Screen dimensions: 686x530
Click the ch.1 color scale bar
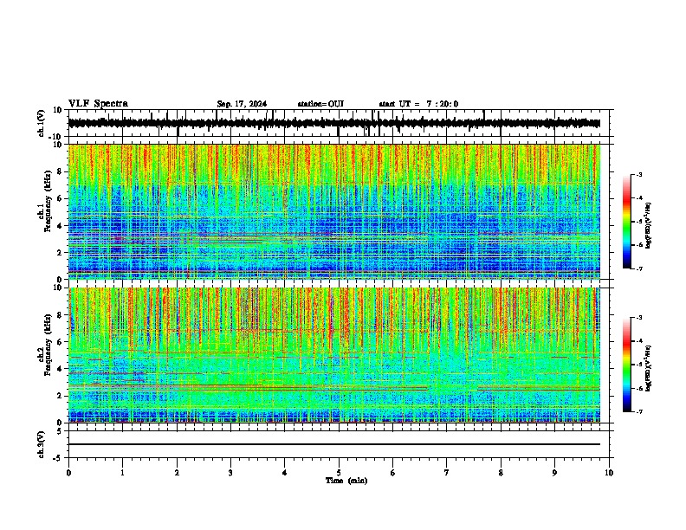coord(627,222)
